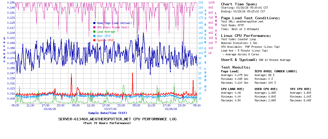Click the 03/27/26 date label under the x-axis
The width and height of the screenshot is (328, 139).
click(110, 109)
